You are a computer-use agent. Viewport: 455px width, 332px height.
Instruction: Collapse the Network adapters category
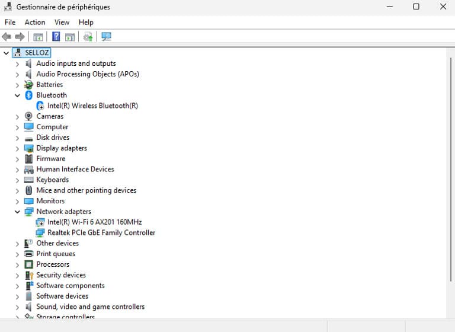click(17, 212)
